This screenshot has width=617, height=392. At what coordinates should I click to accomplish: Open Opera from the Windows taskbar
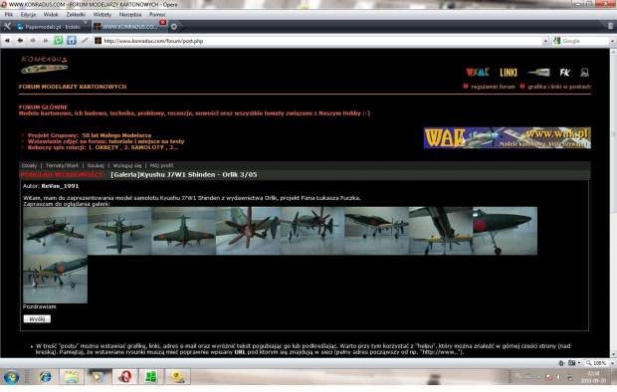(124, 377)
